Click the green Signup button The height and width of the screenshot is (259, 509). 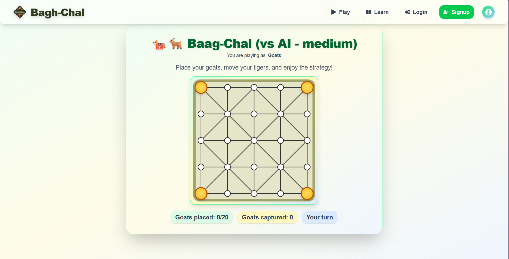pos(456,12)
